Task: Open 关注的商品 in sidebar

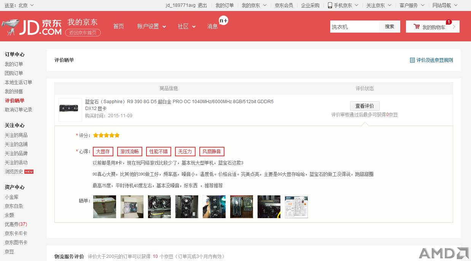Action: coord(16,135)
